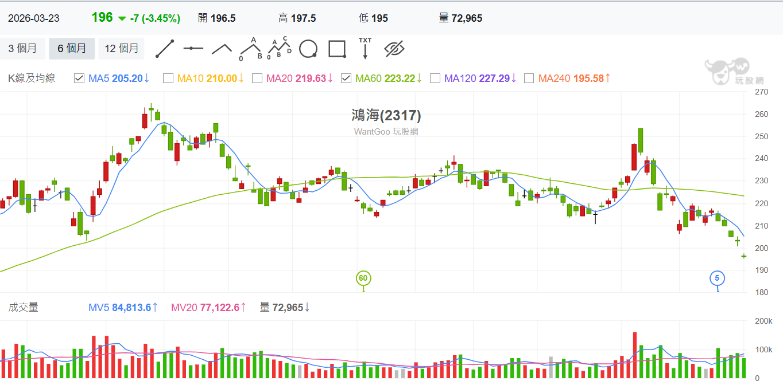Image resolution: width=783 pixels, height=385 pixels.
Task: Turn on the MA120 moving average
Action: pos(435,78)
